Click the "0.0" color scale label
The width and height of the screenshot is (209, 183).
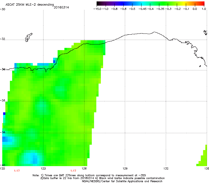tap(195, 9)
